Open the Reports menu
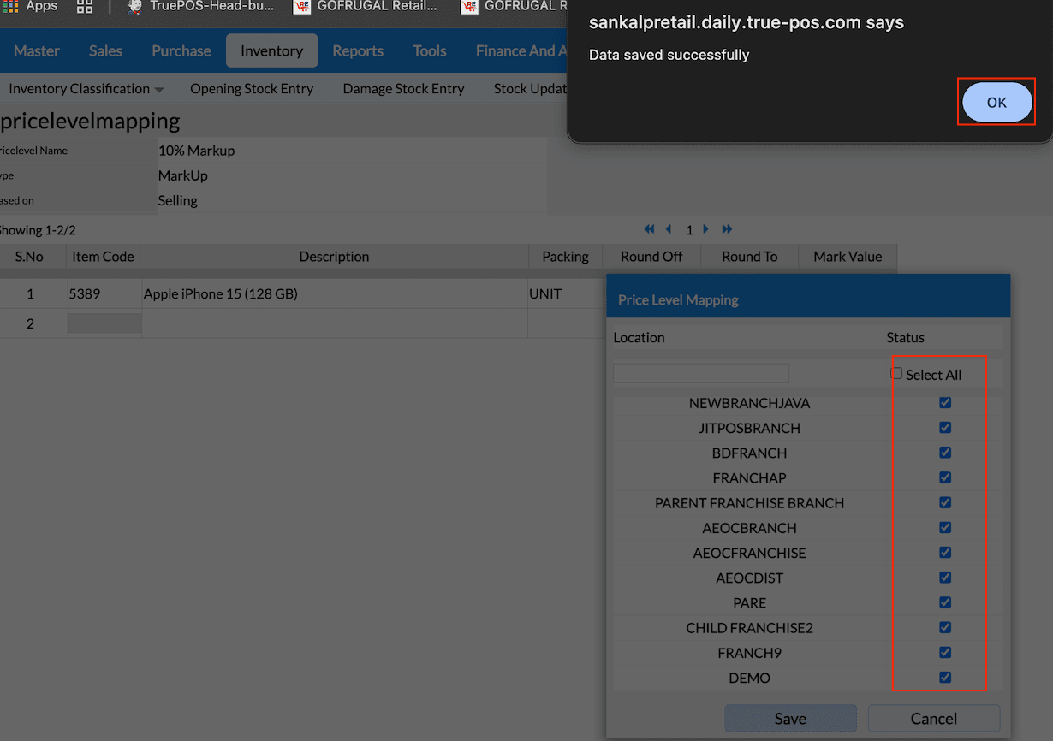Image resolution: width=1053 pixels, height=741 pixels. point(358,51)
